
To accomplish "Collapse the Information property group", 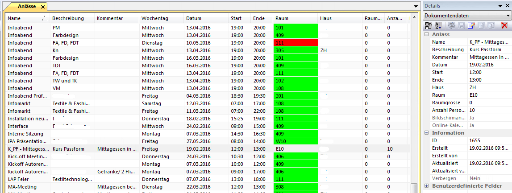I will (x=427, y=133).
